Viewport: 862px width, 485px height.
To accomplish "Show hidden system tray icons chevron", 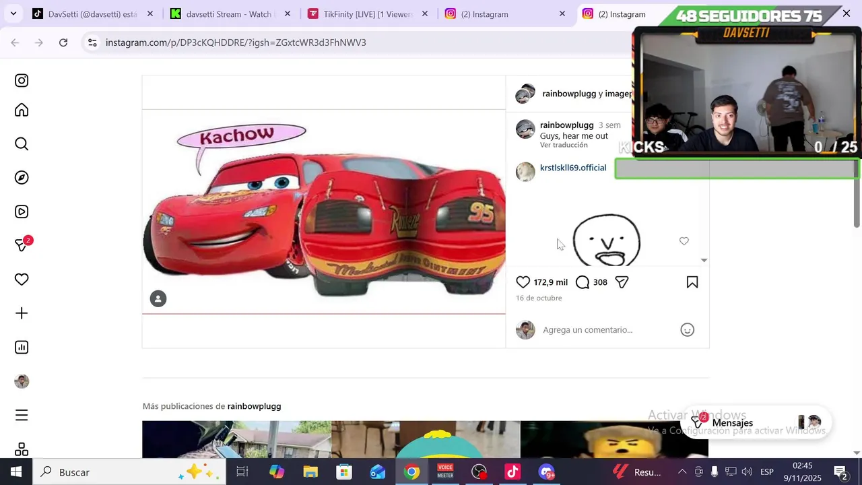I will tap(682, 472).
